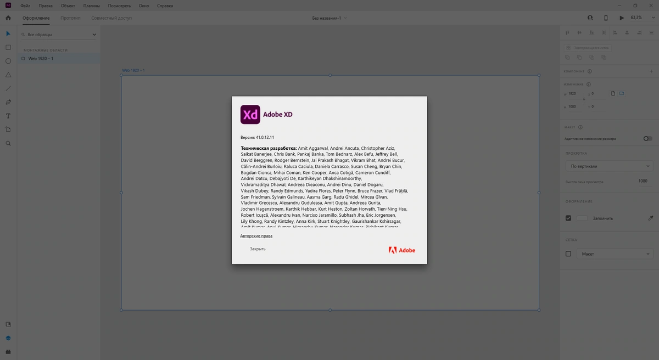Select the Line tool

coord(8,88)
